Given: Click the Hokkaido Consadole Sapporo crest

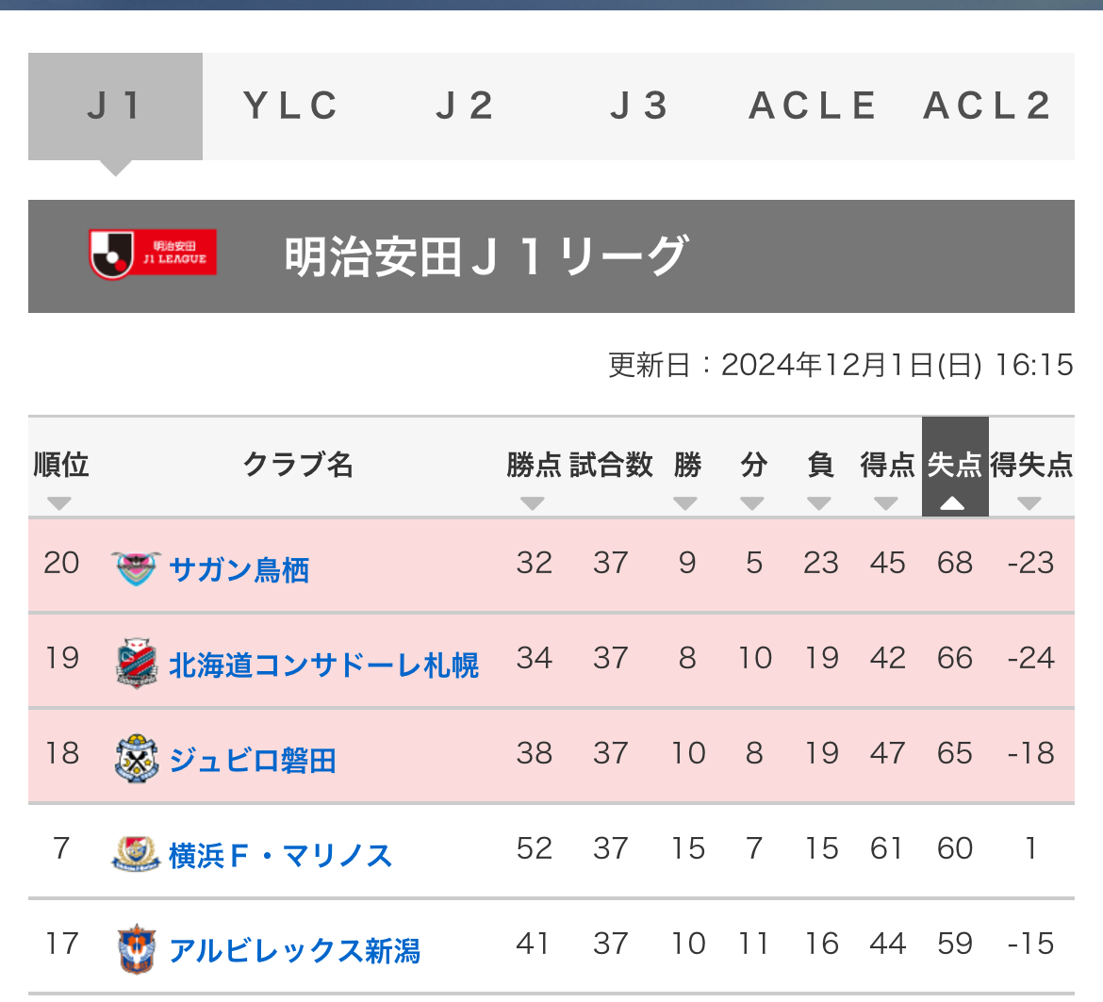Looking at the screenshot, I should (136, 663).
